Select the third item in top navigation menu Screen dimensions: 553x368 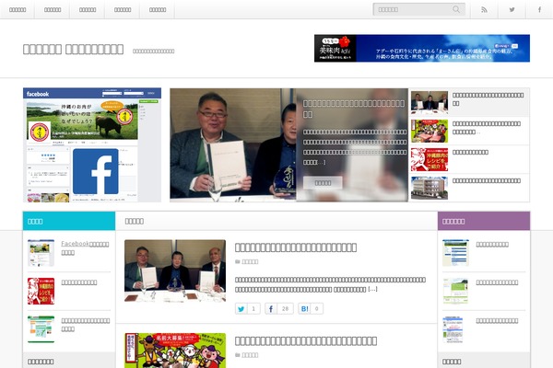88,9
